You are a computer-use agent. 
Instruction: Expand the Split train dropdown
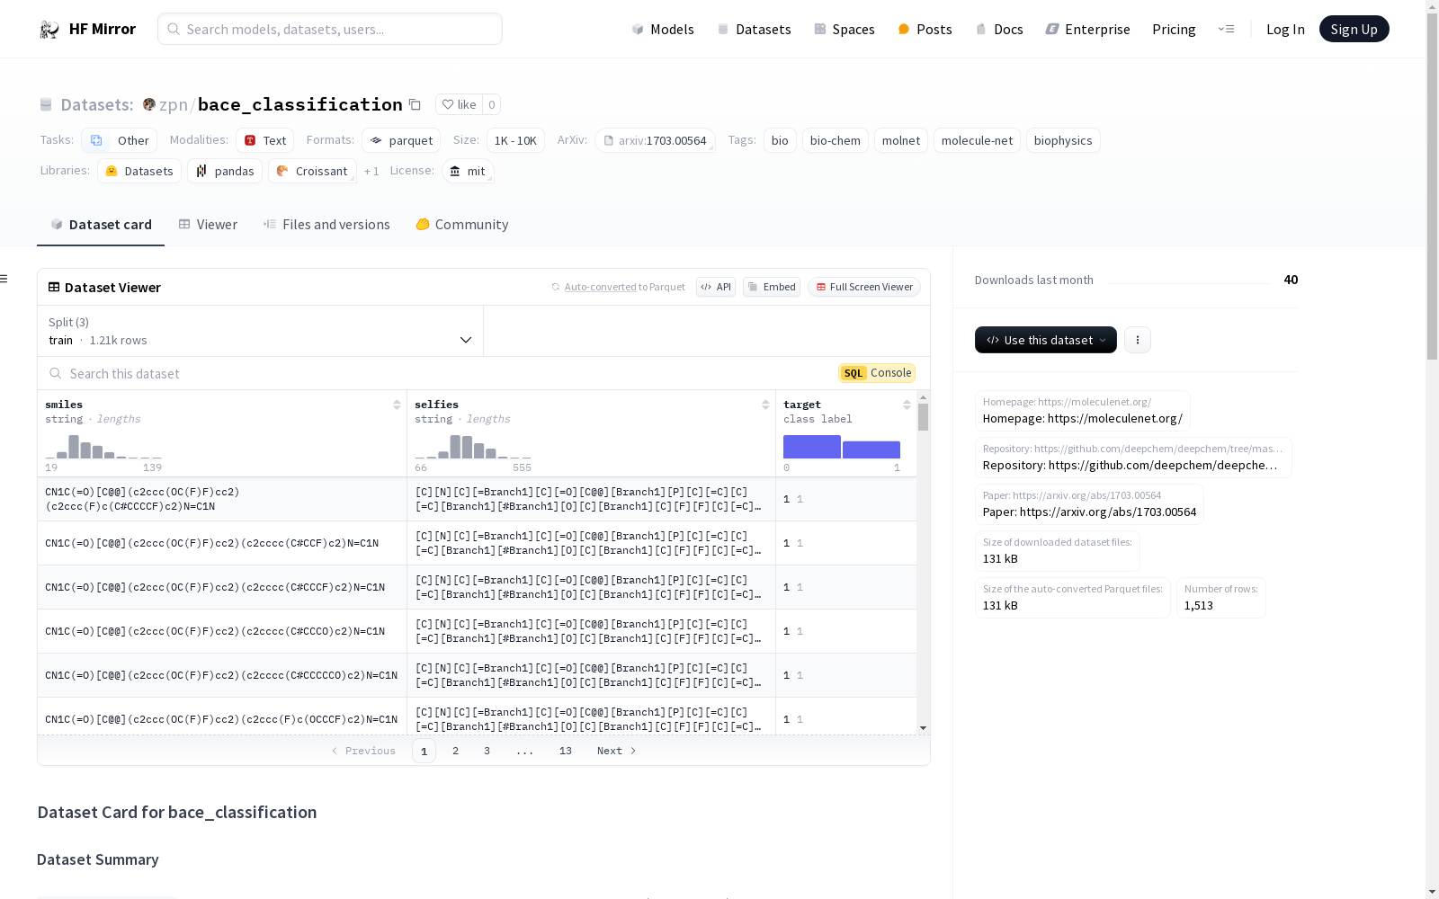pyautogui.click(x=260, y=331)
